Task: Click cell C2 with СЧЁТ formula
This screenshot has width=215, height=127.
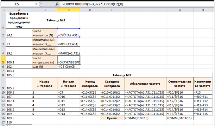Action: coord(68,35)
